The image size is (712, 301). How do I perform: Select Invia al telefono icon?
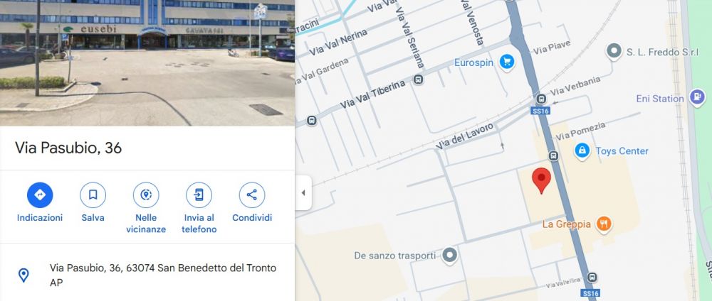click(x=199, y=195)
